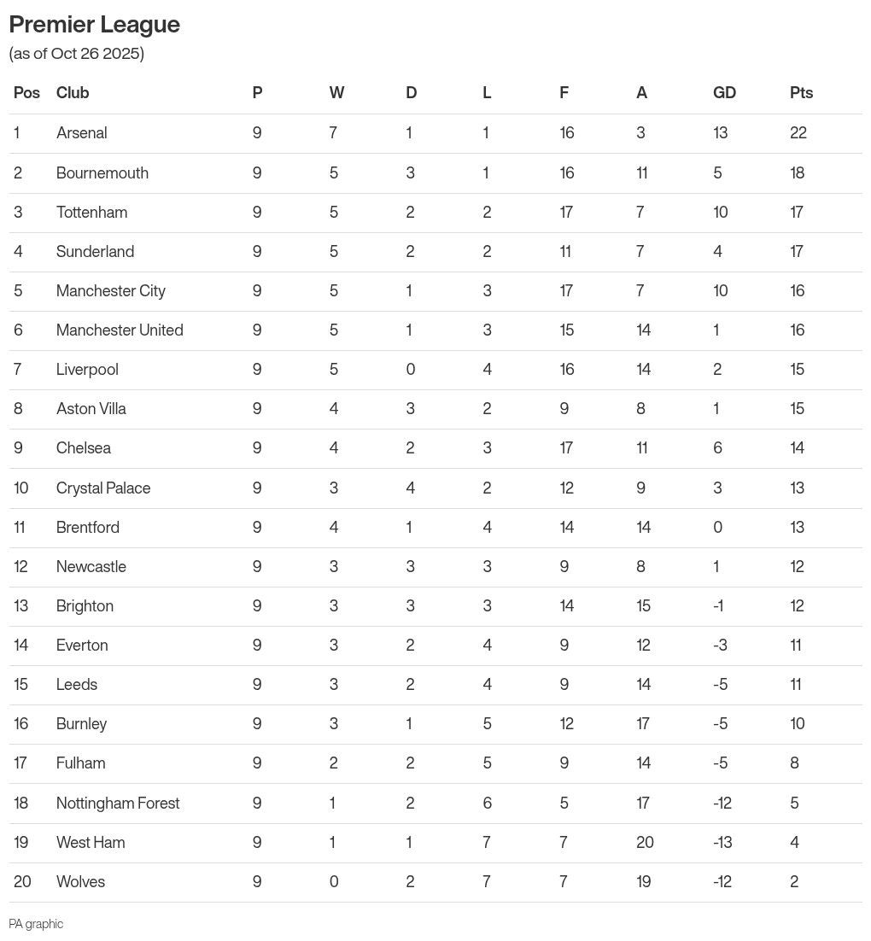Click the Aston Villa club name
This screenshot has height=941, width=871.
[x=91, y=408]
